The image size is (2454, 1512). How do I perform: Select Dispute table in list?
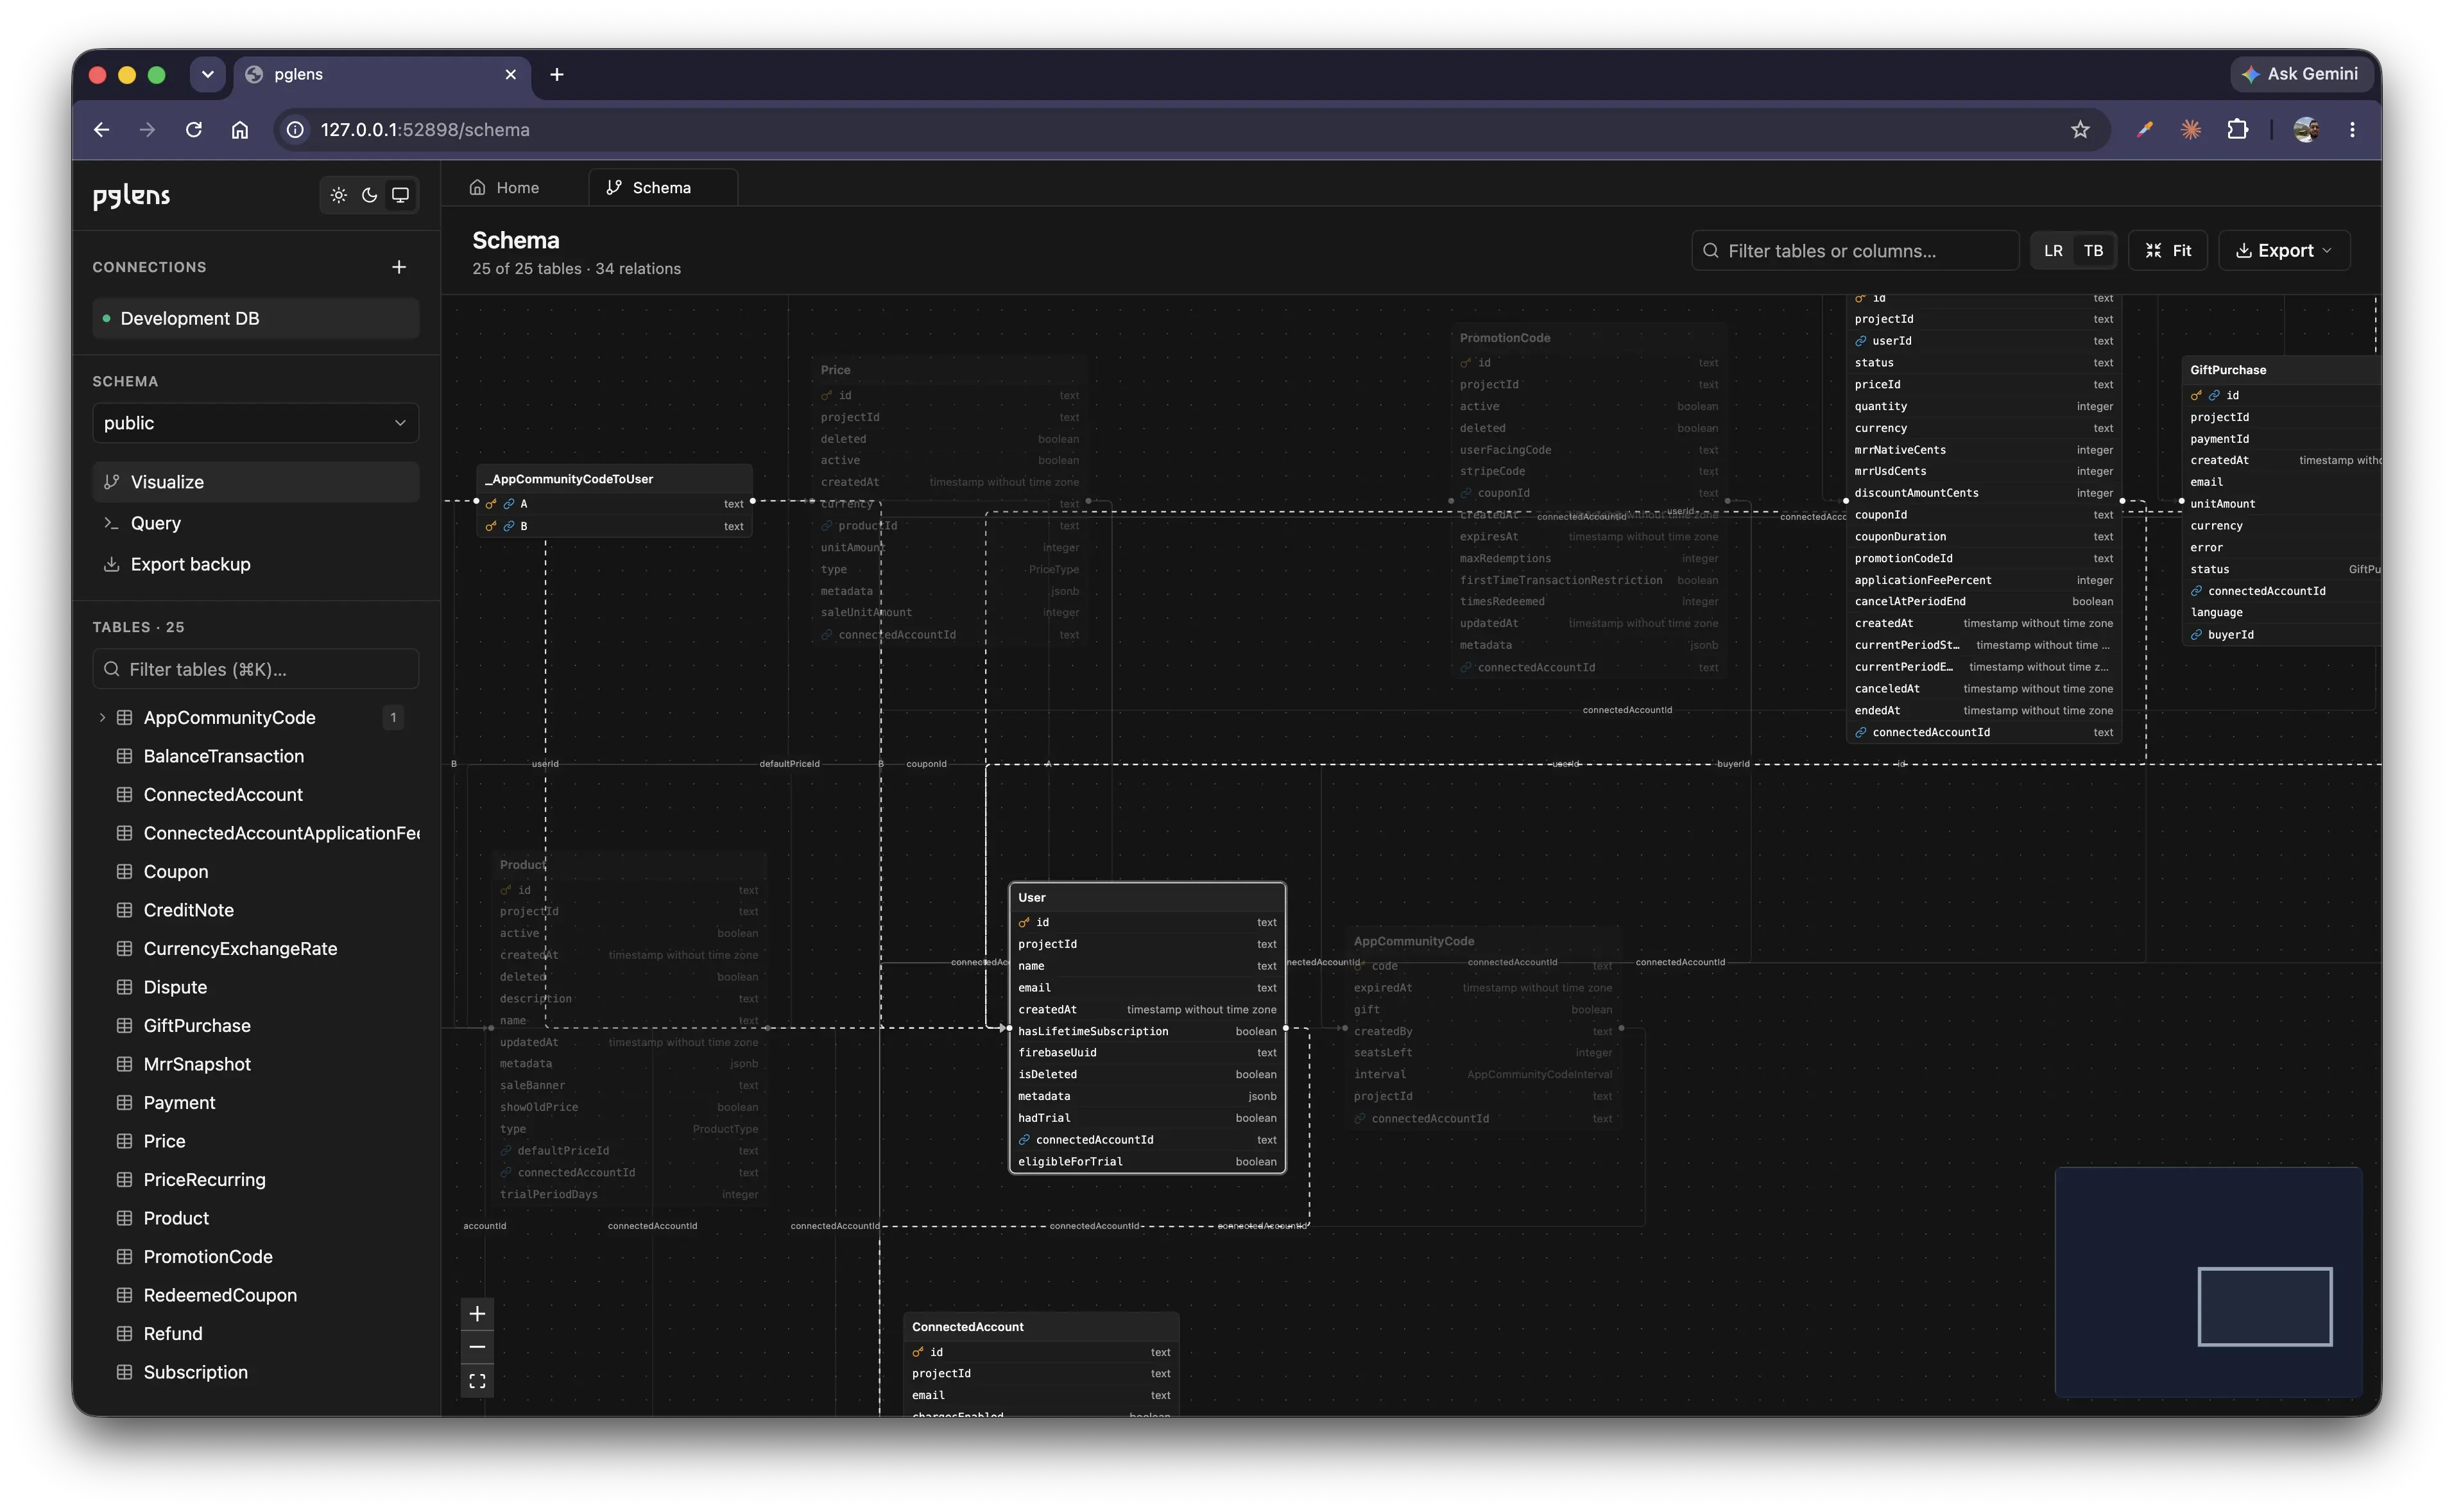click(175, 987)
